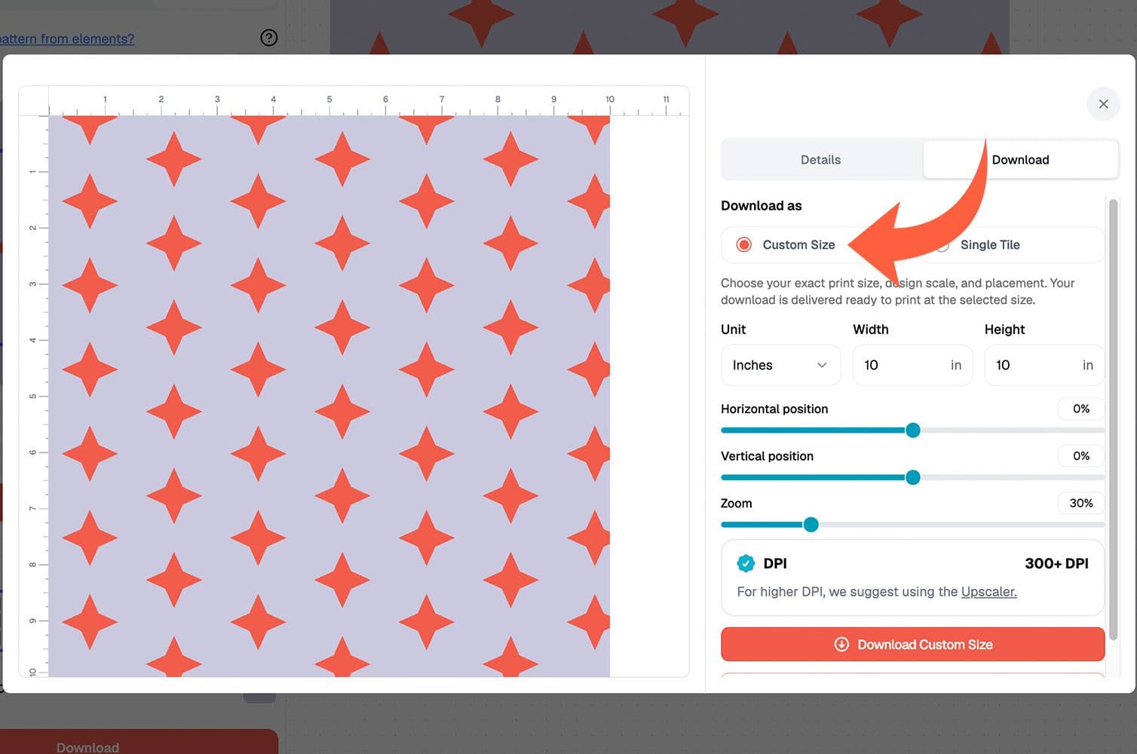Click the DPI verified badge icon
This screenshot has width=1137, height=754.
click(746, 563)
